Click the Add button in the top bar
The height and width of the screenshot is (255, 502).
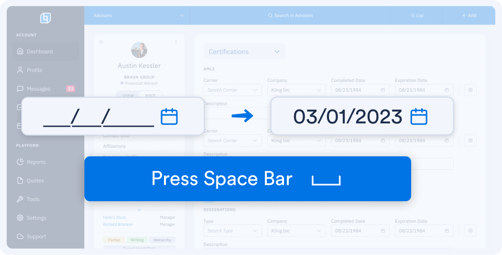pyautogui.click(x=469, y=16)
